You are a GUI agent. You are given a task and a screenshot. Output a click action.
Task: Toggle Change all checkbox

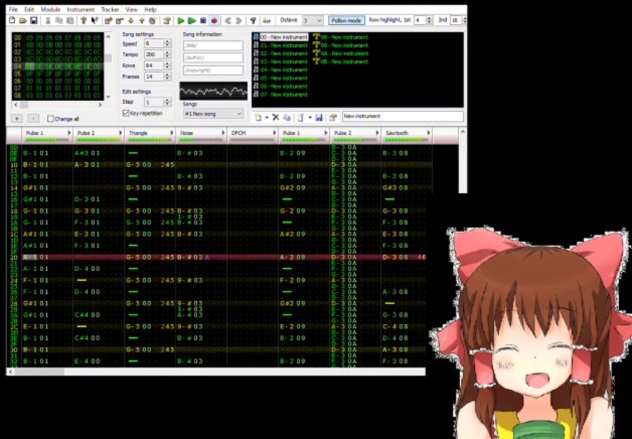[51, 118]
